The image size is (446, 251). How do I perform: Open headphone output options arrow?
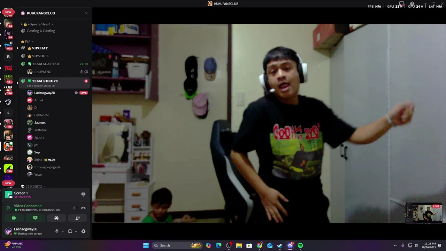[76, 231]
